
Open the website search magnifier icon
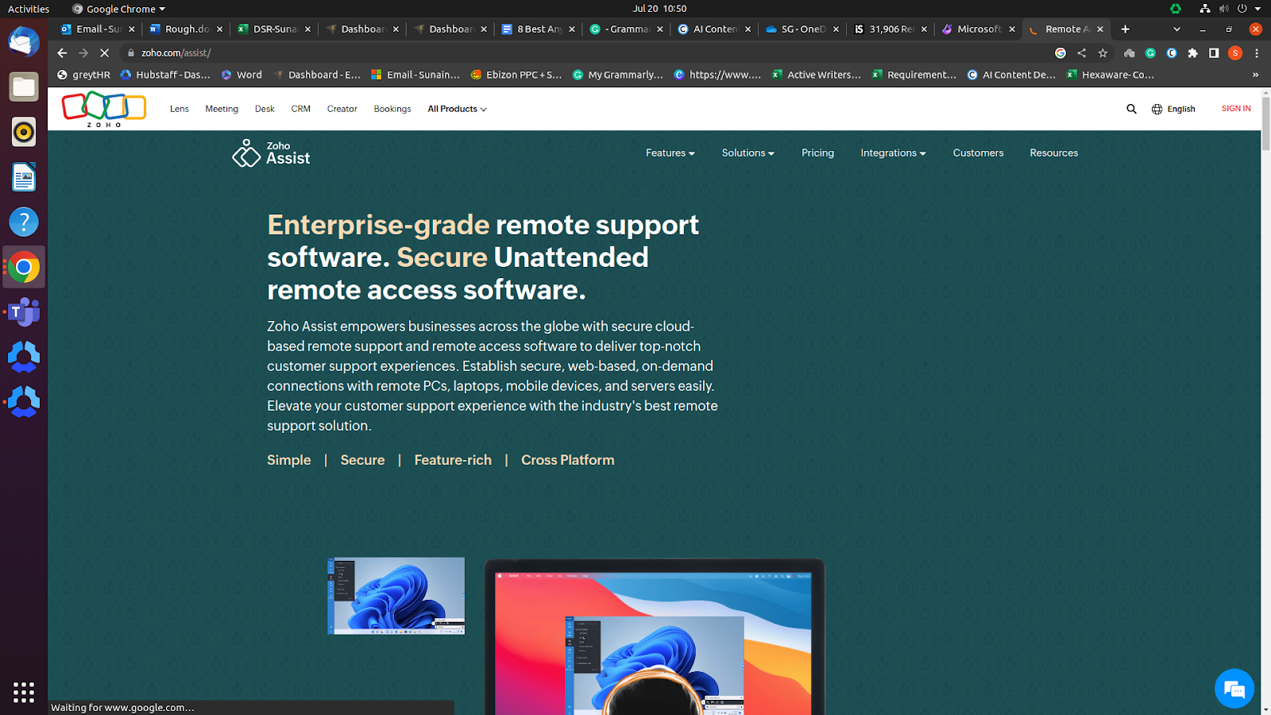pos(1131,109)
